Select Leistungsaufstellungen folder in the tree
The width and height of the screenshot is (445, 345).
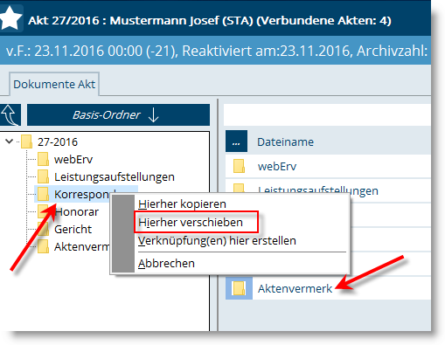coord(115,177)
